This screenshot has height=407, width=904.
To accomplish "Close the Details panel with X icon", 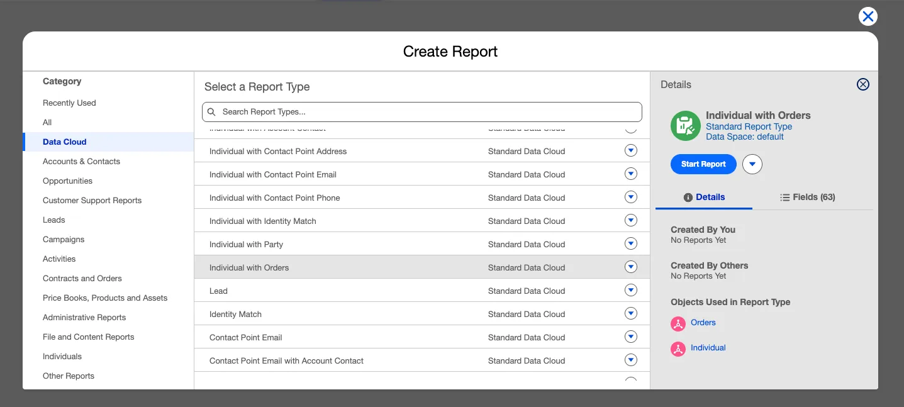I will [862, 84].
